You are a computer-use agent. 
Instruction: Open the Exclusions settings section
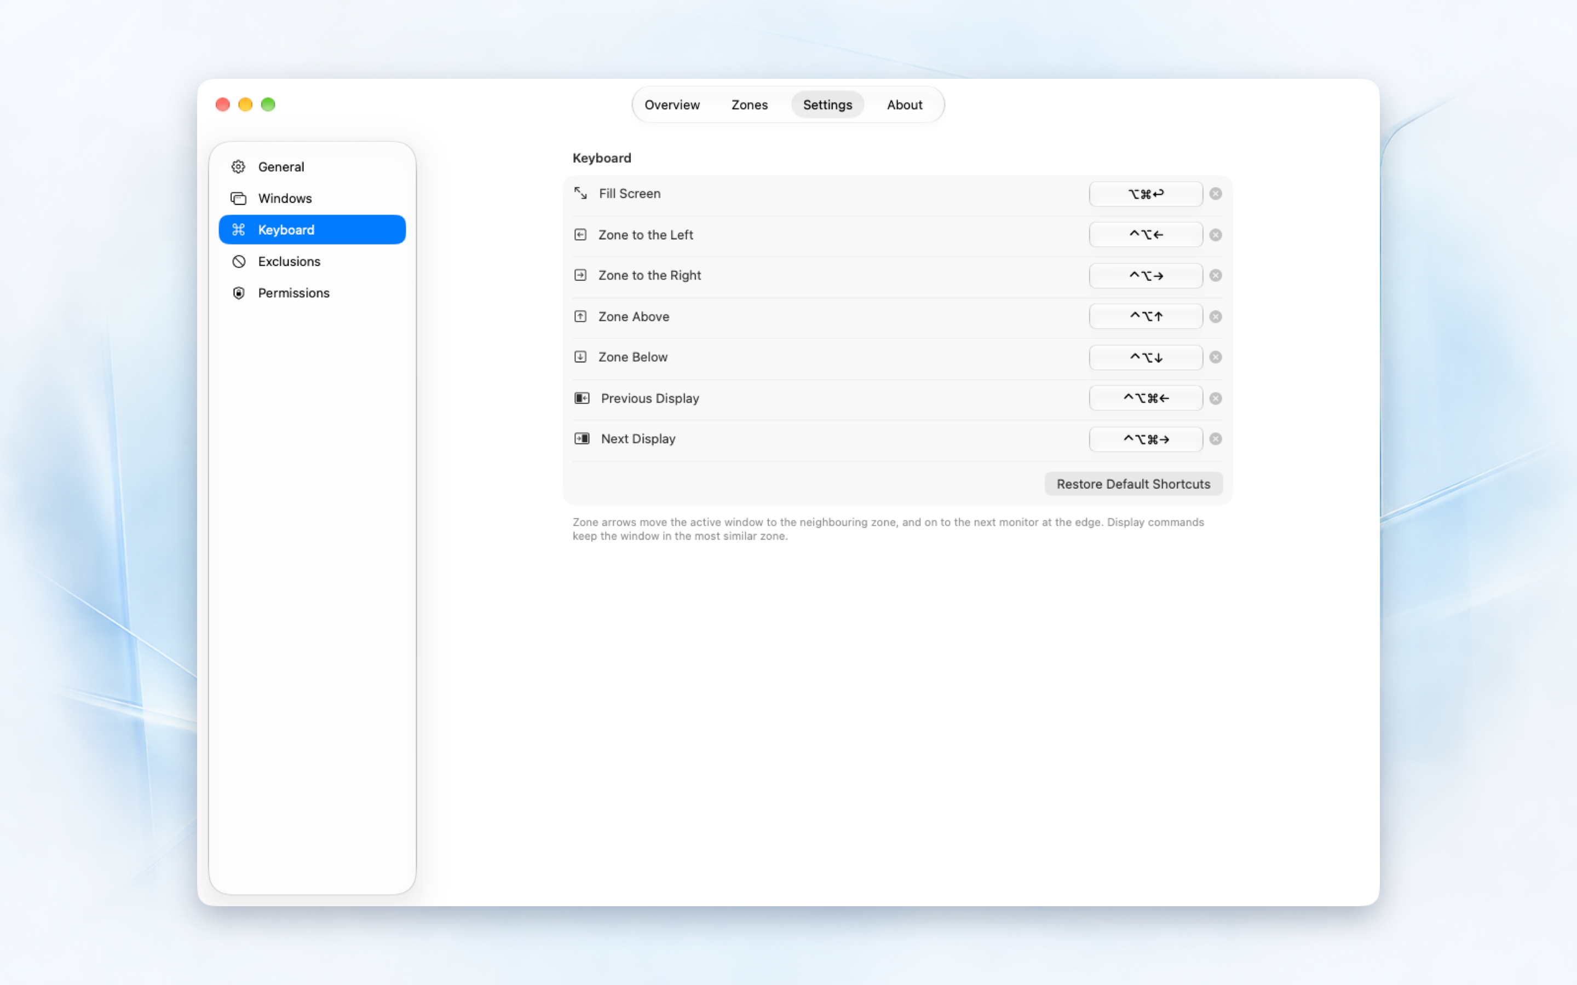point(312,261)
